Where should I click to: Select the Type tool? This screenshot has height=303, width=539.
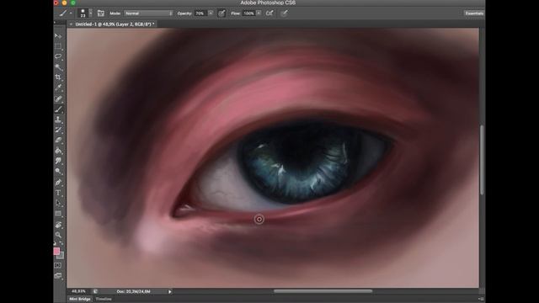click(58, 193)
